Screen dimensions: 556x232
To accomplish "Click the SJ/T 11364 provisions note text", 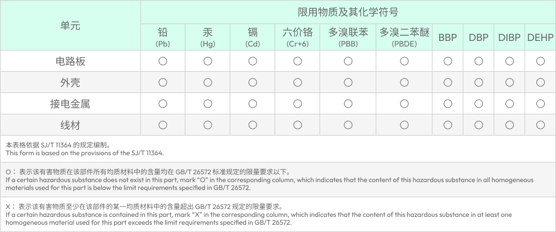I will point(84,149).
